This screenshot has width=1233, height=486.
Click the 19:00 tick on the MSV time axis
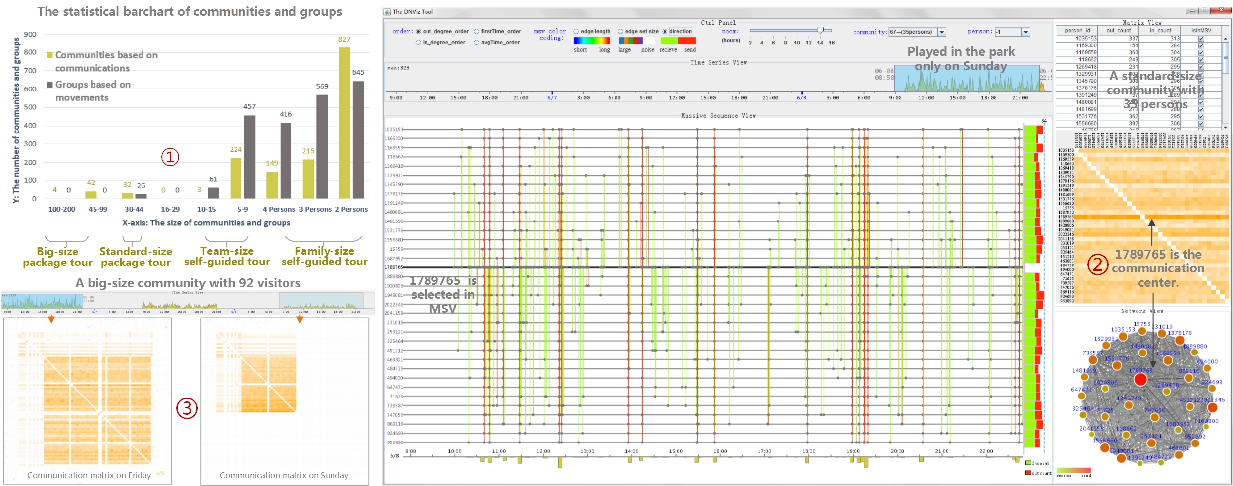point(853,451)
